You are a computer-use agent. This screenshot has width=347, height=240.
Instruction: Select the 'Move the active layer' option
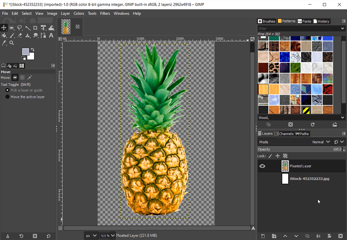pyautogui.click(x=7, y=97)
